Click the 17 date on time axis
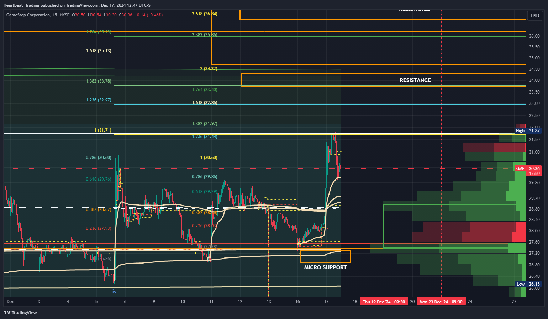 pyautogui.click(x=326, y=302)
